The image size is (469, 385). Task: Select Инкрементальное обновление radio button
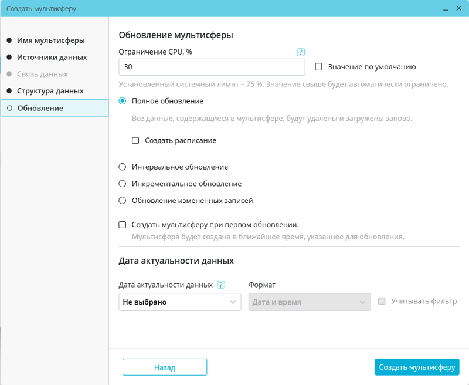click(x=123, y=184)
